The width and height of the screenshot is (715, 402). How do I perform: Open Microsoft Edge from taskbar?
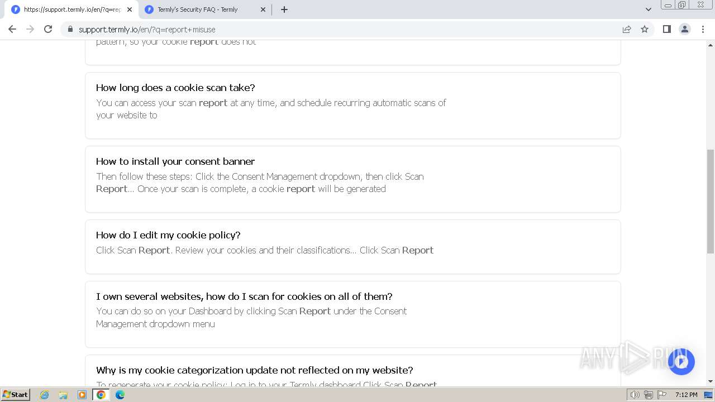pos(120,395)
